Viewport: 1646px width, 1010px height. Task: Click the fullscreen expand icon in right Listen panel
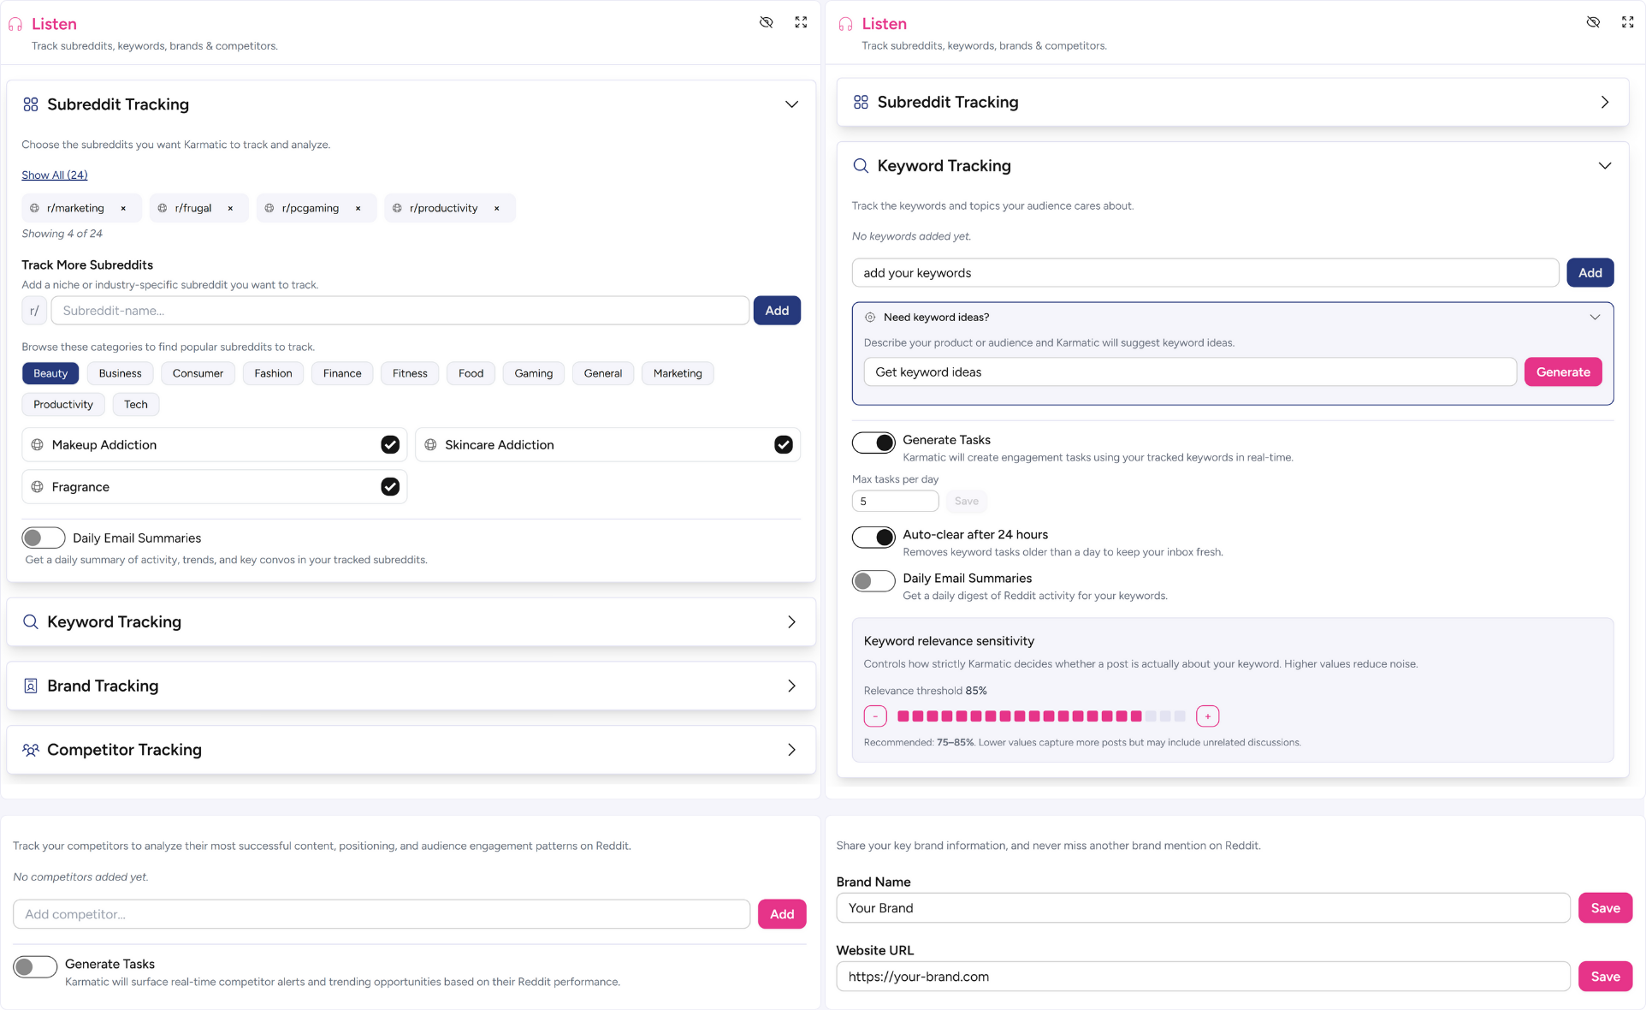pyautogui.click(x=1627, y=22)
